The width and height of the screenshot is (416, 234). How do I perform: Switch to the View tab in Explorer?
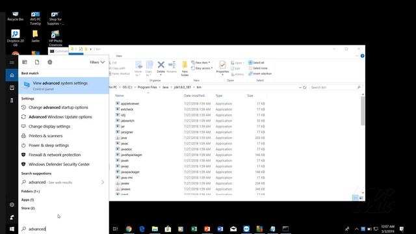point(119,56)
